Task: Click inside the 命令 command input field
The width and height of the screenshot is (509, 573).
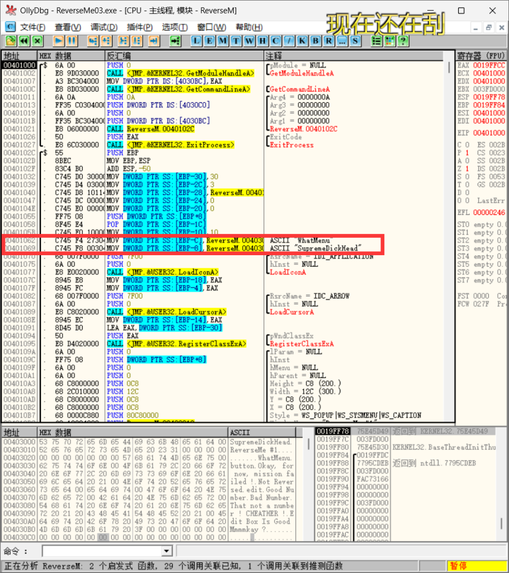Action: click(x=101, y=551)
